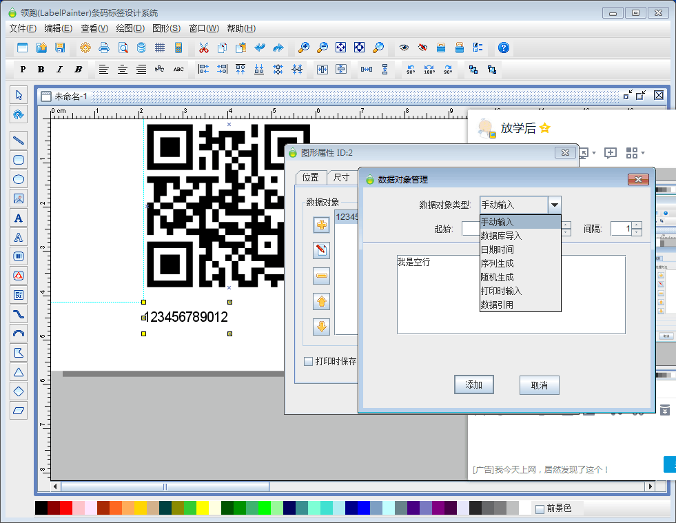Toggle the eye visibility icon in toolbar
The width and height of the screenshot is (676, 523).
[404, 48]
